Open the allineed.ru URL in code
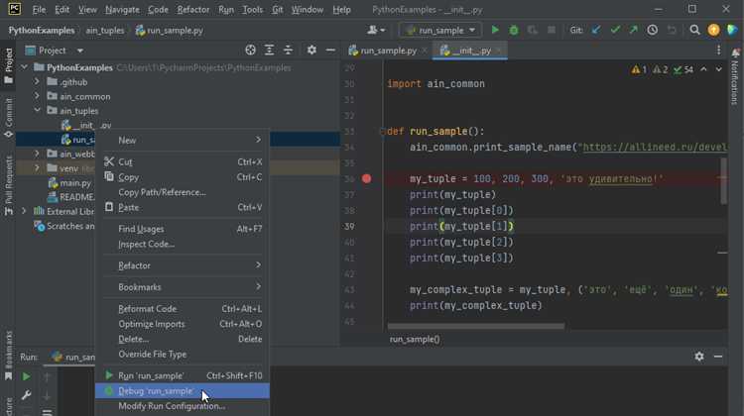The width and height of the screenshot is (744, 416). [655, 148]
